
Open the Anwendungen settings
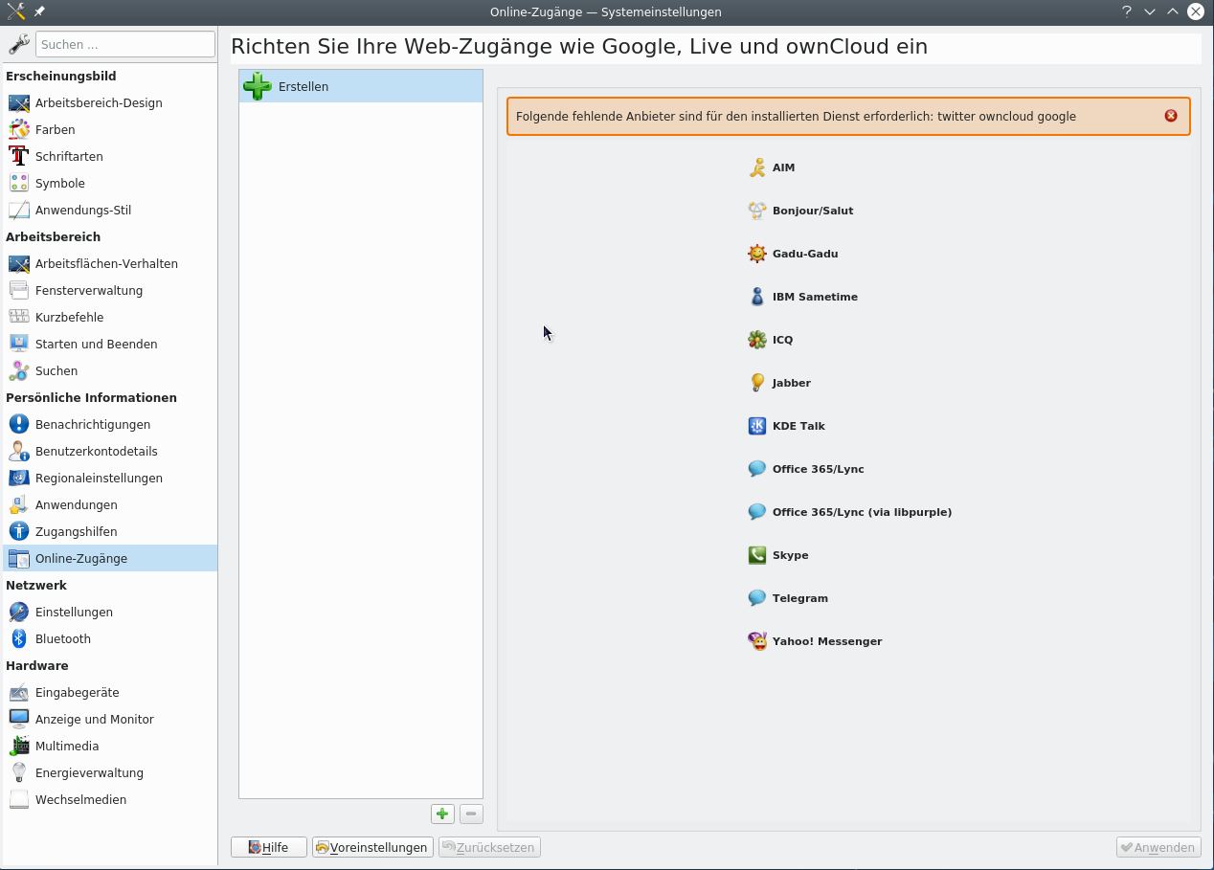point(110,504)
